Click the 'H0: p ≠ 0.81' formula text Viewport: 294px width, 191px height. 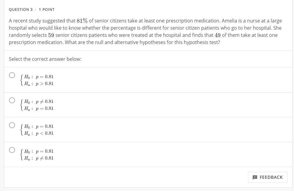(x=38, y=101)
